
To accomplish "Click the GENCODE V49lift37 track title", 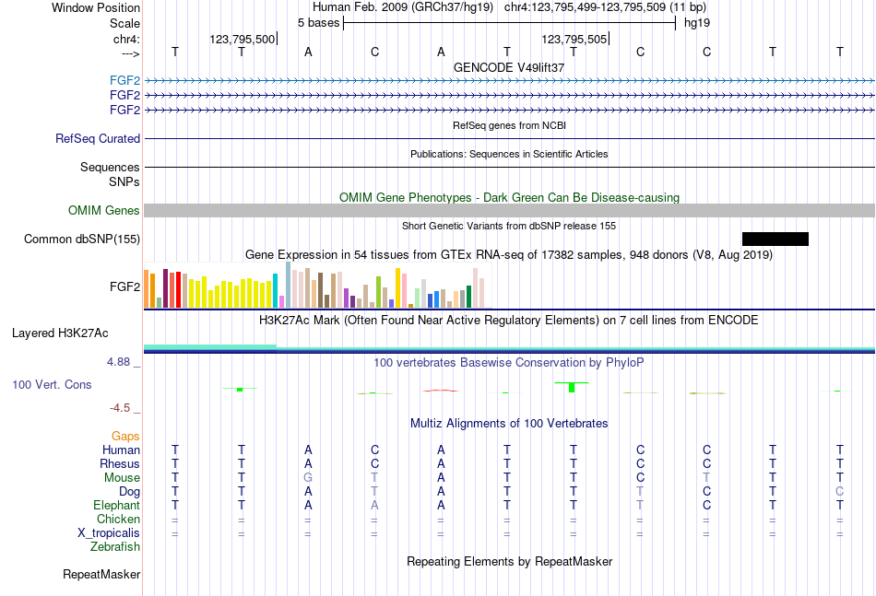I will (509, 67).
